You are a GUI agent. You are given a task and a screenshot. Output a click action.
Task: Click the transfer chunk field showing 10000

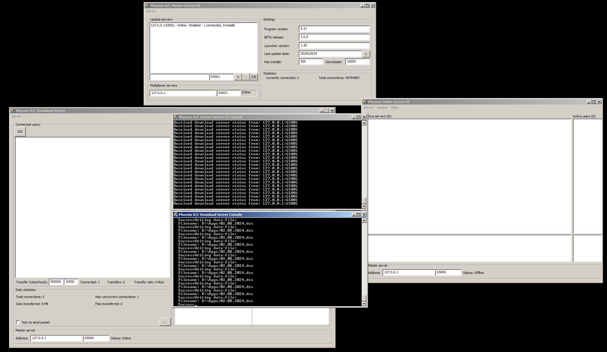[x=71, y=282]
